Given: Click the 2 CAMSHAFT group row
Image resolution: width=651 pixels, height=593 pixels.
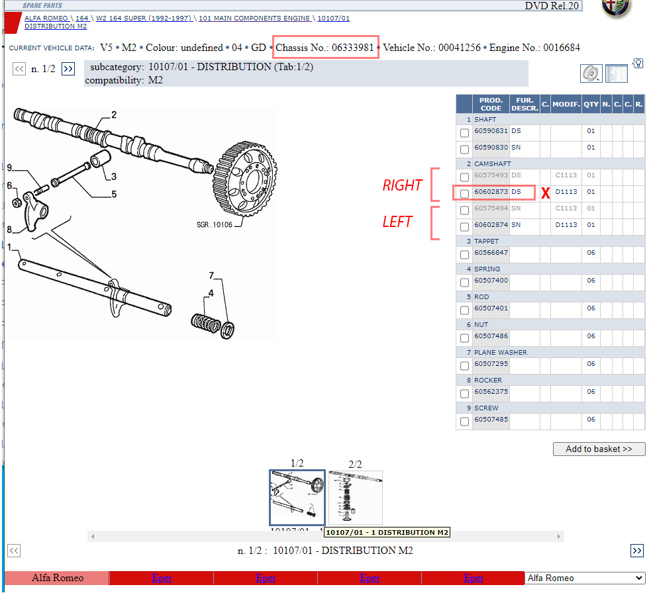Looking at the screenshot, I should pyautogui.click(x=550, y=163).
